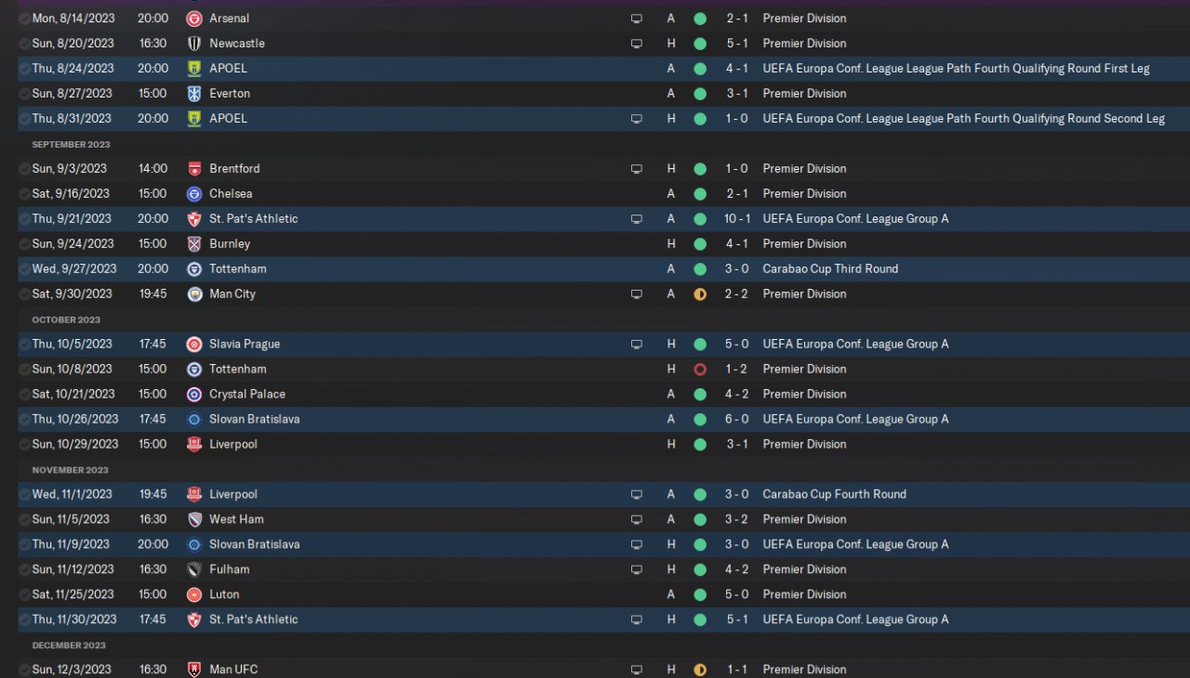Click the Man City badge icon
Screen dimensions: 1190x678
tap(194, 294)
